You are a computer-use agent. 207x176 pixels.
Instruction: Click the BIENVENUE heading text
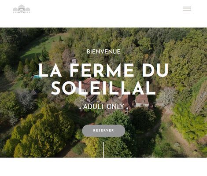(103, 51)
